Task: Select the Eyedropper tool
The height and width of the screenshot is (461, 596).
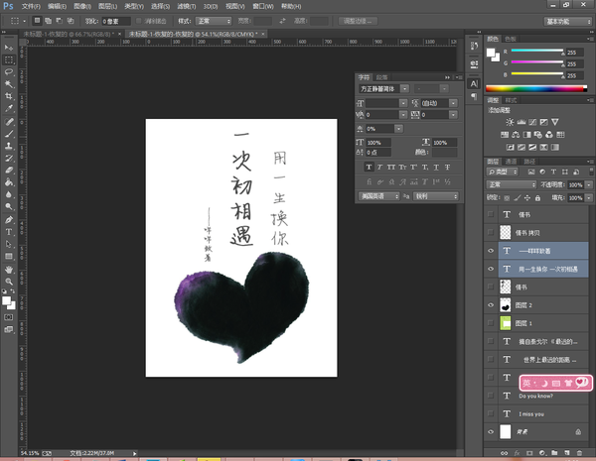Action: click(9, 108)
